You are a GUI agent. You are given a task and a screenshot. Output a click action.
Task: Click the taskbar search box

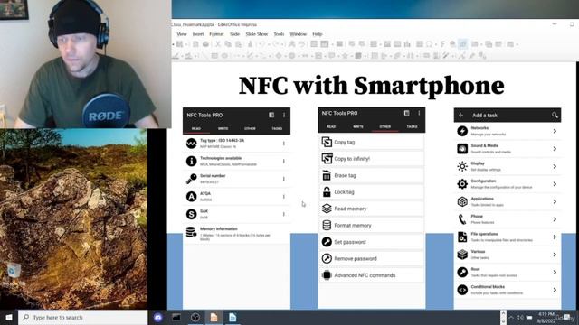[x=83, y=317]
